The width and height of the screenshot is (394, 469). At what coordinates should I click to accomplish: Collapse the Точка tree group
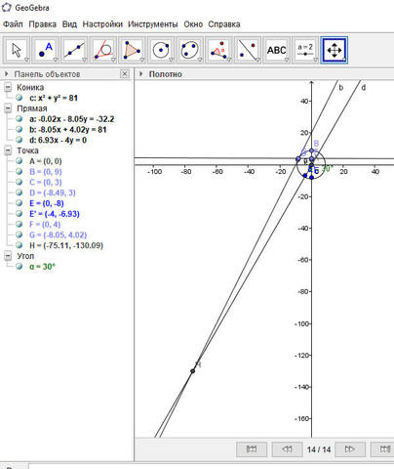click(x=8, y=150)
